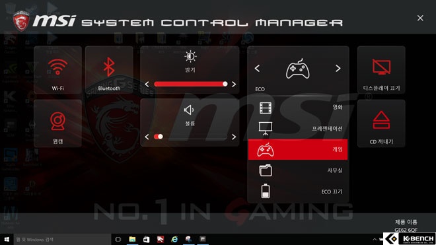Eject disc with CD 꺼내기 tile
The image size is (436, 245).
click(x=381, y=123)
